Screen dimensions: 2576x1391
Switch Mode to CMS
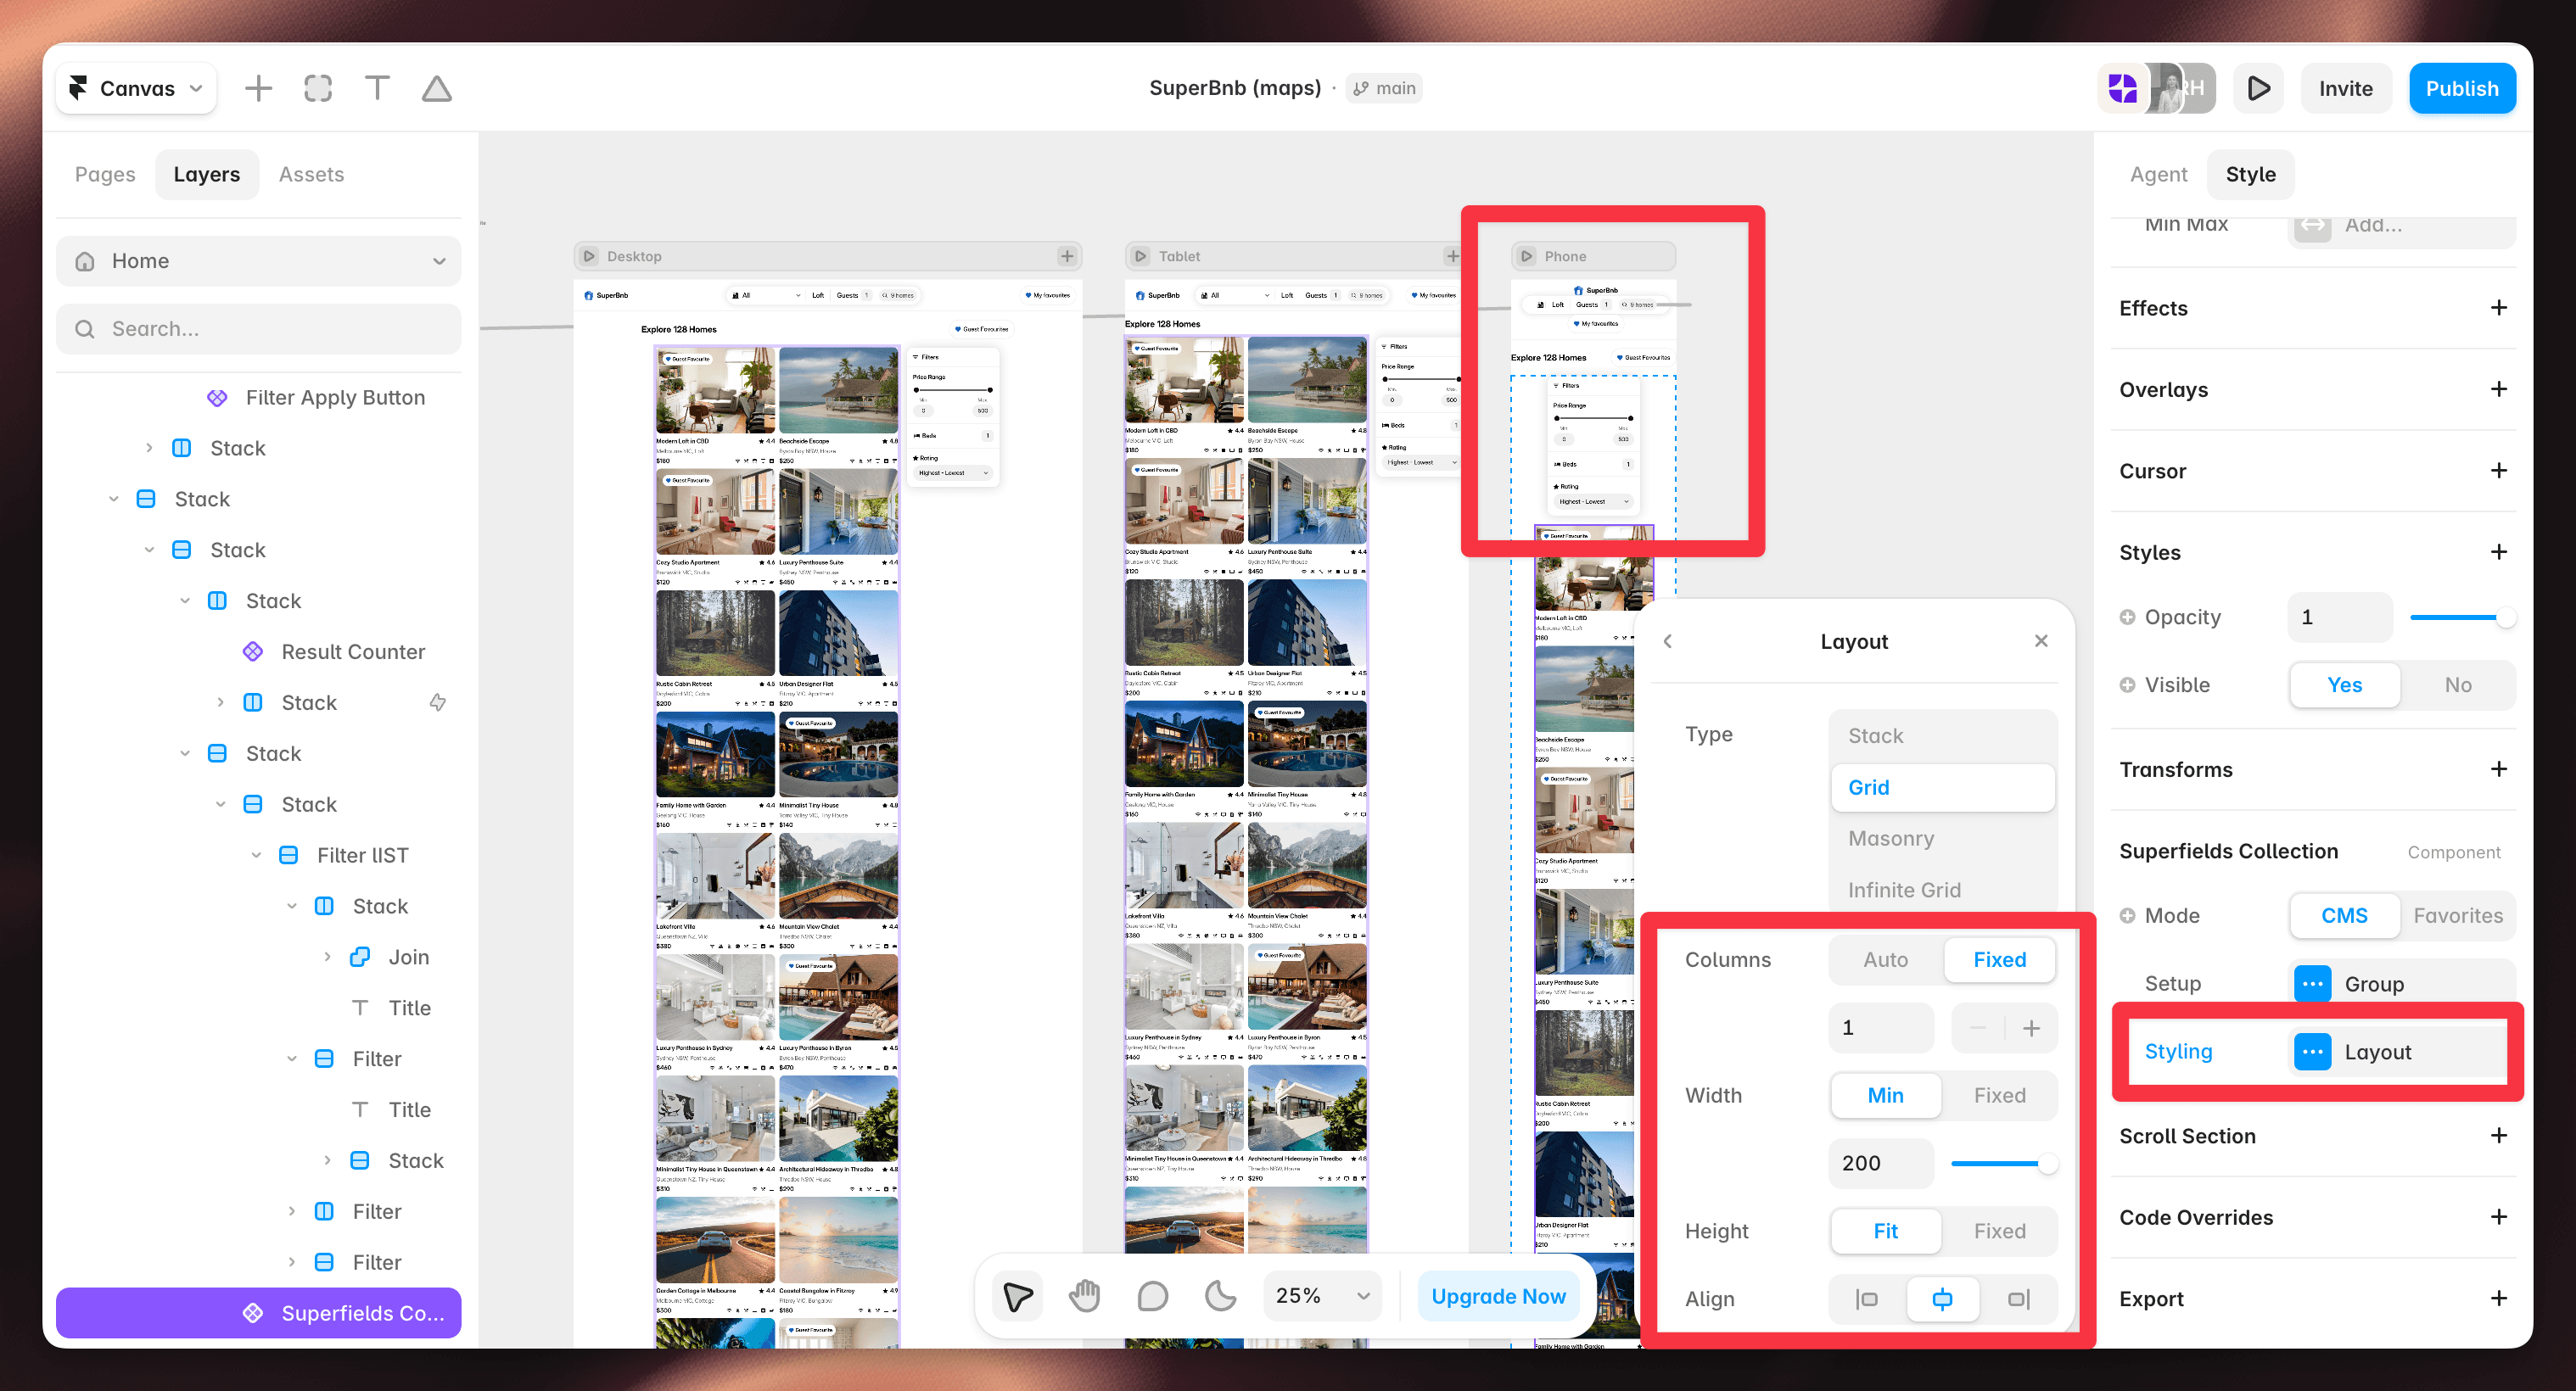(x=2344, y=915)
